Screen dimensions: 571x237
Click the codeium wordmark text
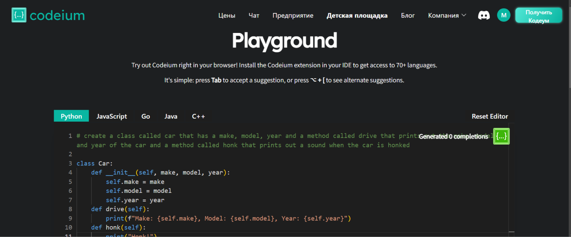coord(57,16)
